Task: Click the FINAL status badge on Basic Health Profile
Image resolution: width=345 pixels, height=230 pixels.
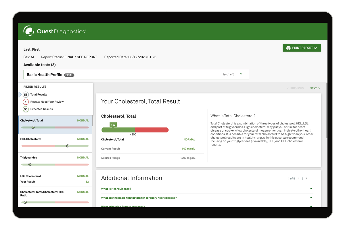Action: pos(69,74)
